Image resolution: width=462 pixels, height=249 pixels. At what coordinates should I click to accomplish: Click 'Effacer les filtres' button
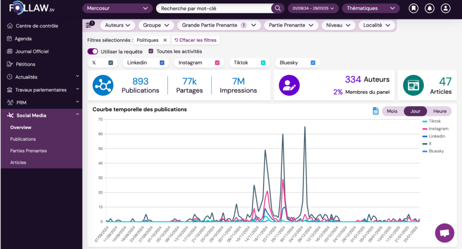(x=196, y=40)
